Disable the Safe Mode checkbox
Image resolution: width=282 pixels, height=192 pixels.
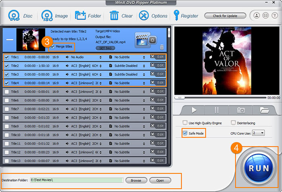click(x=185, y=133)
